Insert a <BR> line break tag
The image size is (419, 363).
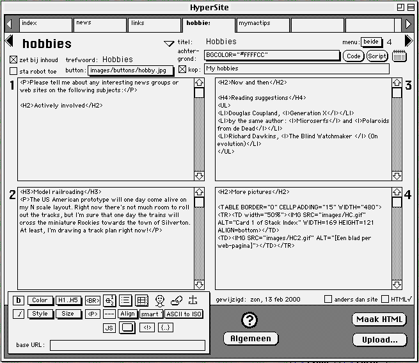(x=93, y=300)
